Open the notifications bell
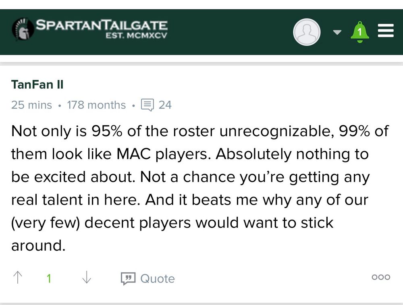403x305 pixels. coord(359,31)
